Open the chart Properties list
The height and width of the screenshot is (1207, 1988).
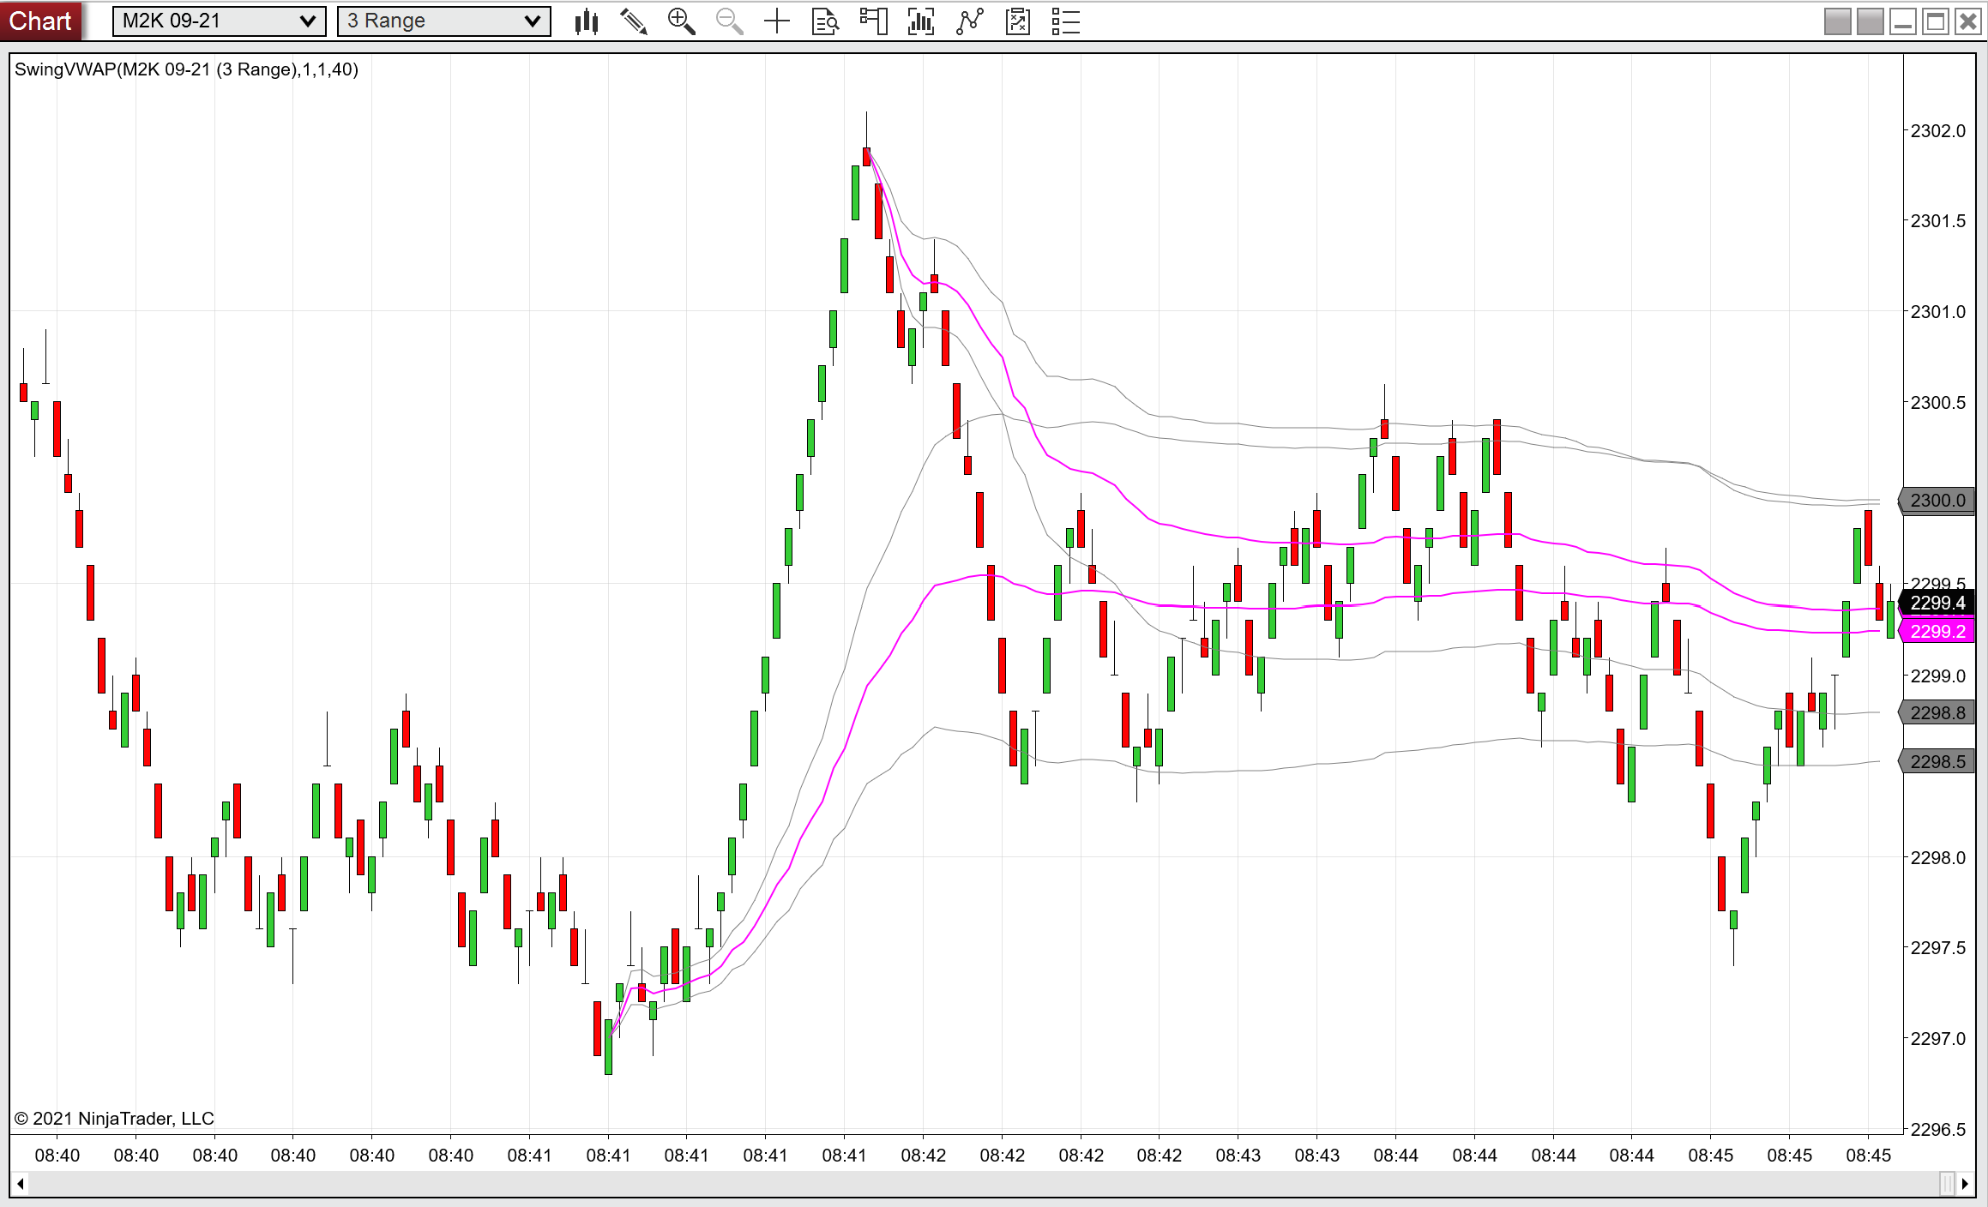1064,21
